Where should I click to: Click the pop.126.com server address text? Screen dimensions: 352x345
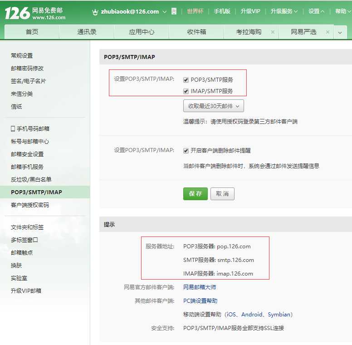click(x=234, y=246)
